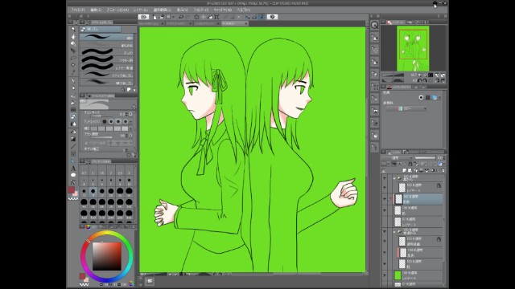This screenshot has width=515, height=289.
Task: Select the Fill bucket tool
Action: coord(73,132)
